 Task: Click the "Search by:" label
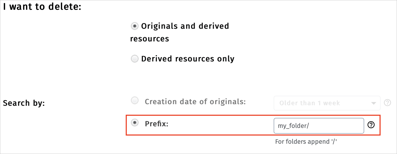24,103
